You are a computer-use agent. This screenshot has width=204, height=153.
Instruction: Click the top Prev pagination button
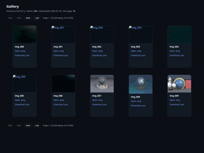click(19, 18)
